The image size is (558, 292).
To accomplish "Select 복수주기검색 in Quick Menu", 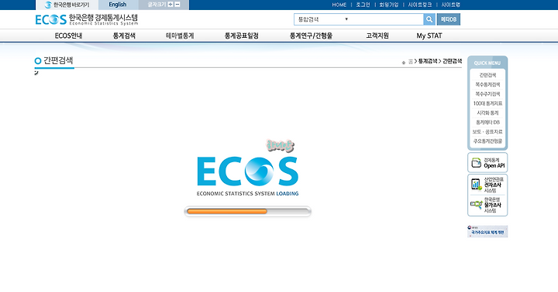I will pos(487,94).
